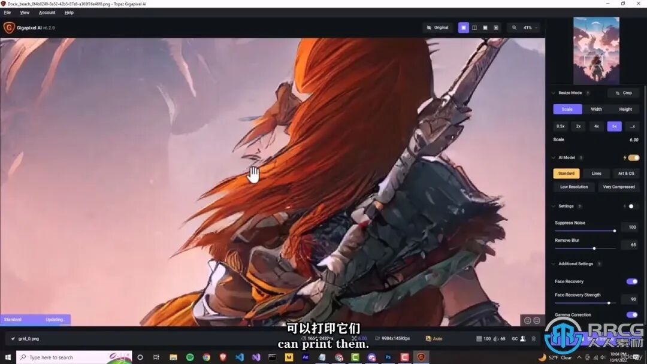This screenshot has width=647, height=364.
Task: Click the Suppress Noise slider handle
Action: (615, 231)
